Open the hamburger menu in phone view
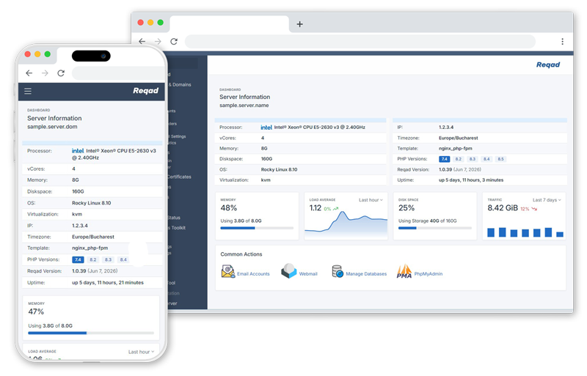Screen dimensions: 587x376 (x=28, y=91)
